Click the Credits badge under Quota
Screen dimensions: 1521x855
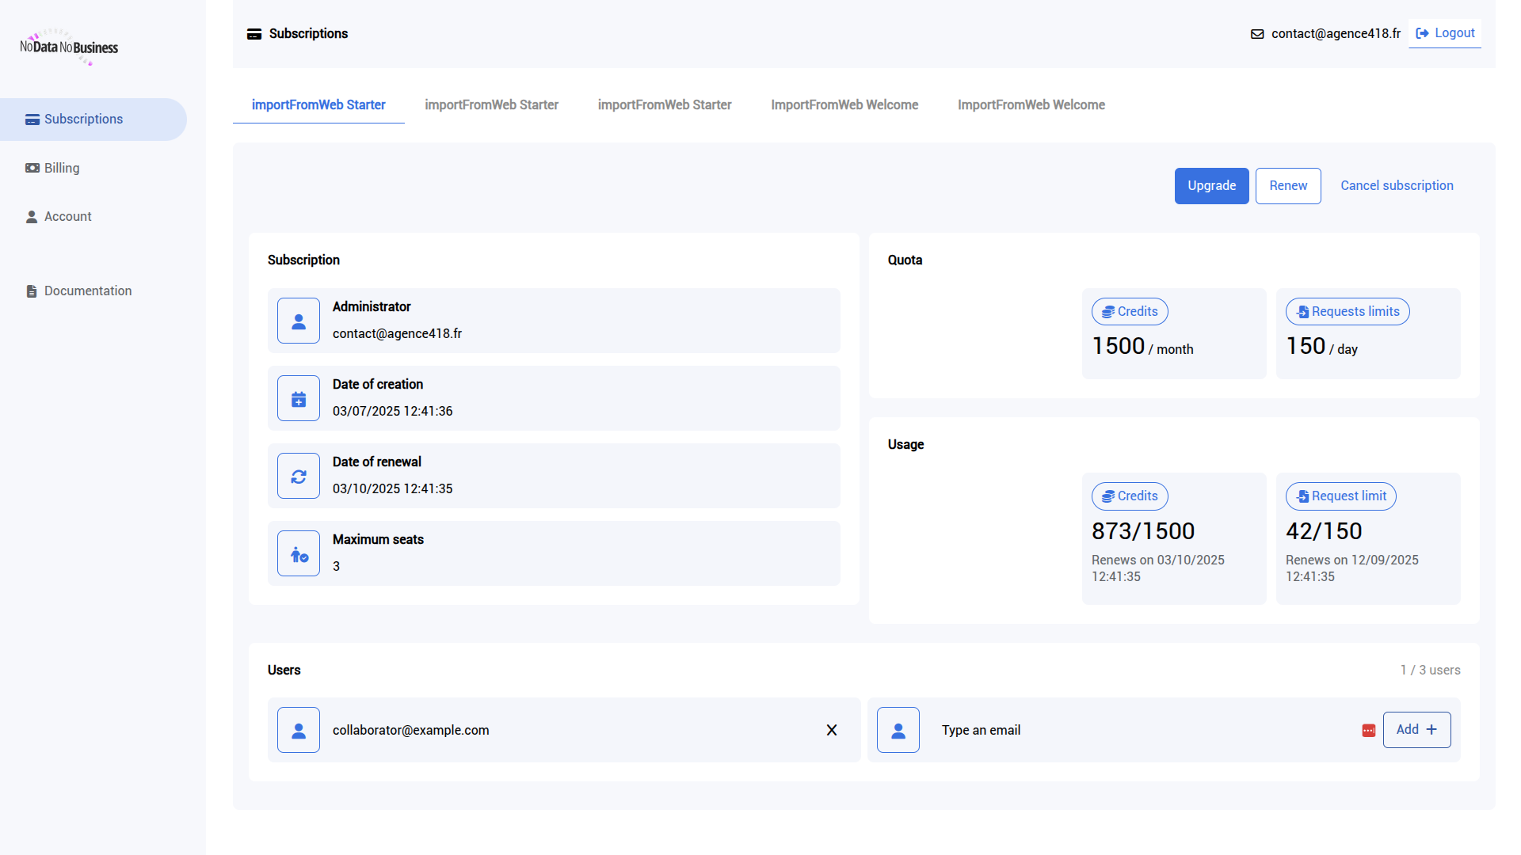(x=1130, y=312)
